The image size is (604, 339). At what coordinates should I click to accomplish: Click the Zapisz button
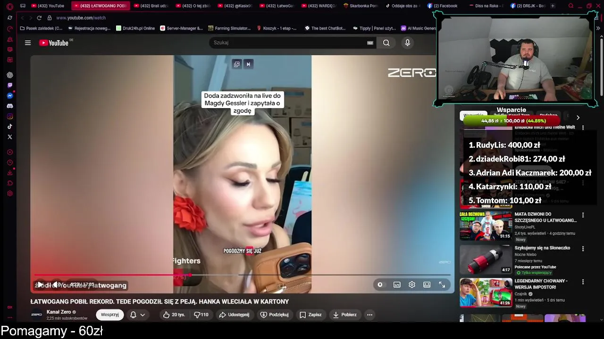[x=310, y=315]
